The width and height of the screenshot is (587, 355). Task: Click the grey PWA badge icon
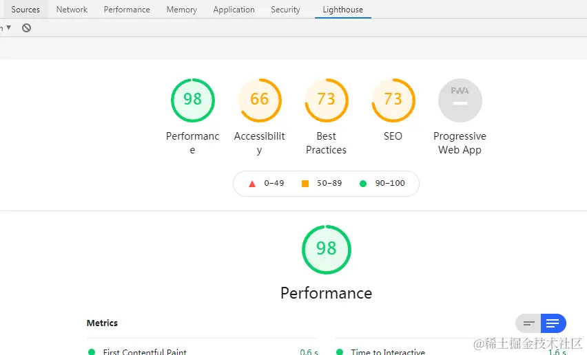point(460,100)
